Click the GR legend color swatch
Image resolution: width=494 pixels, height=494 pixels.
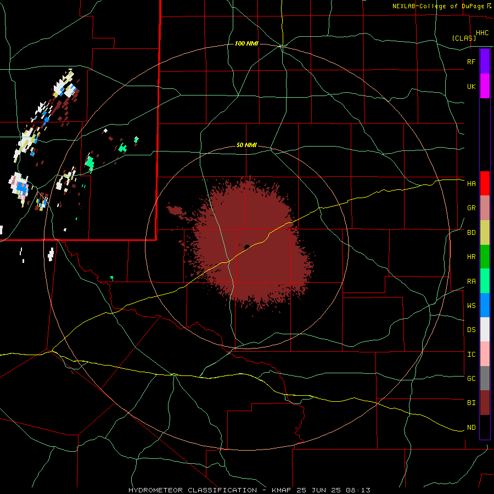pyautogui.click(x=485, y=208)
